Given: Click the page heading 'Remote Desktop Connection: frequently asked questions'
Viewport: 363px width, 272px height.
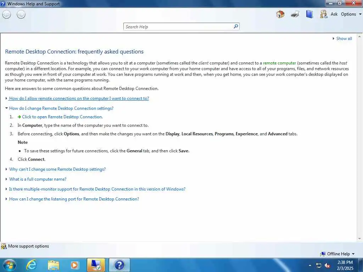Looking at the screenshot, I should [74, 51].
